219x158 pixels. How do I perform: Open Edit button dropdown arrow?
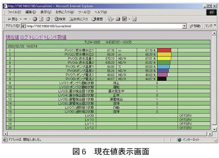[x=129, y=19]
